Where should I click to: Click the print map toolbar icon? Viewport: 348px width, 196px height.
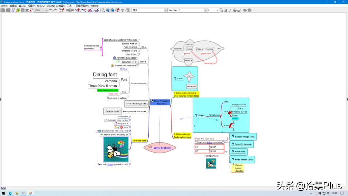click(x=27, y=10)
